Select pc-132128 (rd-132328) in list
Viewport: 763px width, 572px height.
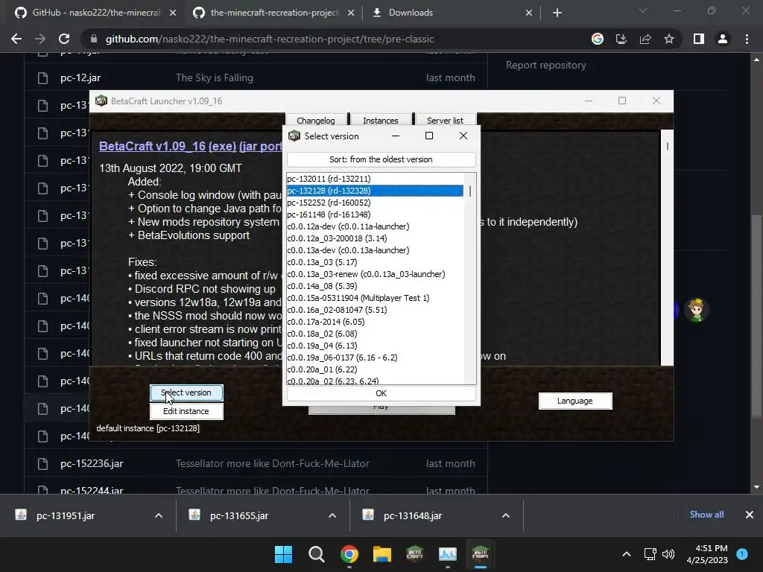tap(375, 191)
